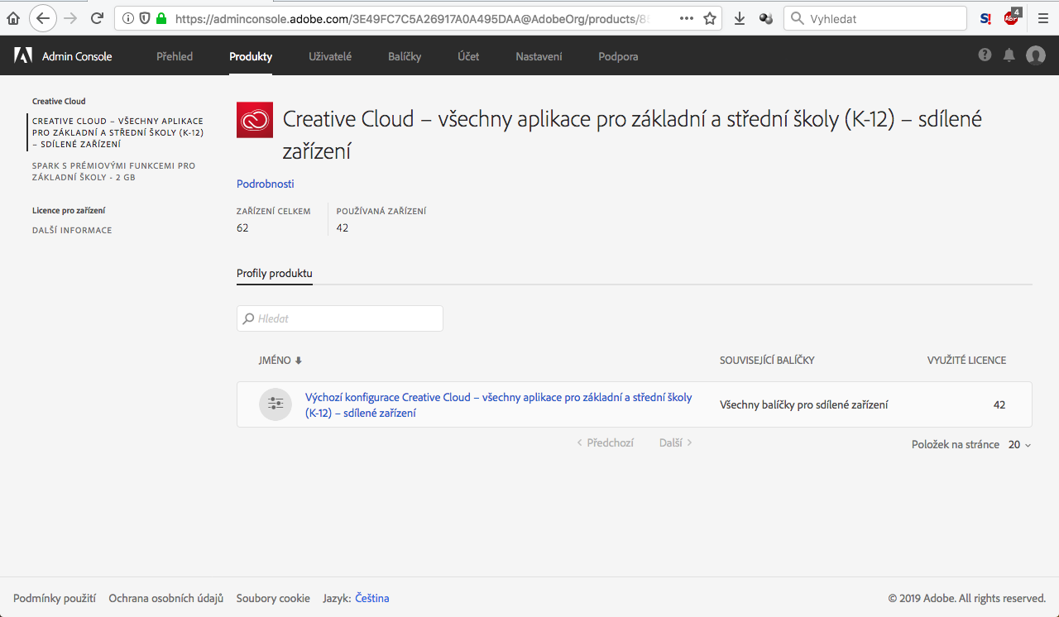The width and height of the screenshot is (1059, 617).
Task: Open Soubory cookie footer link
Action: pos(273,598)
